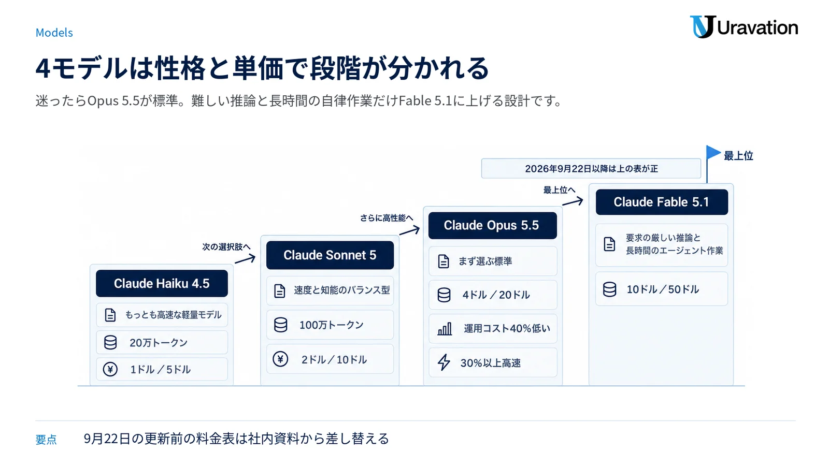This screenshot has height=466, width=829.
Task: Click the blue flag icon beside 最上位
Action: click(713, 153)
